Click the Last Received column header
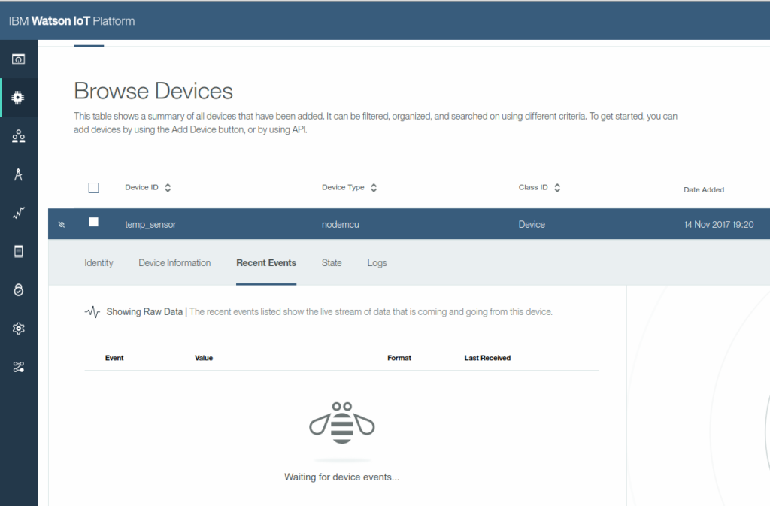 pos(487,358)
